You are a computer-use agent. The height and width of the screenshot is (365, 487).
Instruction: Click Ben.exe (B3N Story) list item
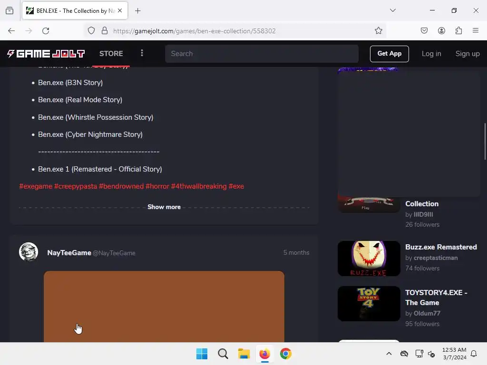click(x=70, y=83)
